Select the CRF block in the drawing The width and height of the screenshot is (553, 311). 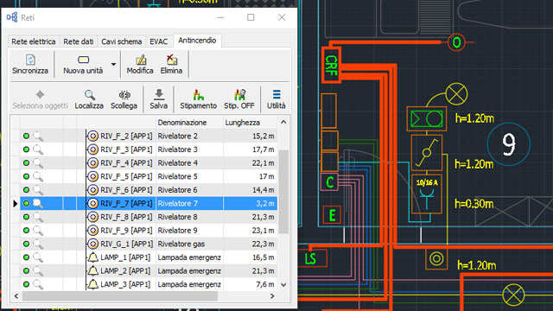click(x=331, y=66)
